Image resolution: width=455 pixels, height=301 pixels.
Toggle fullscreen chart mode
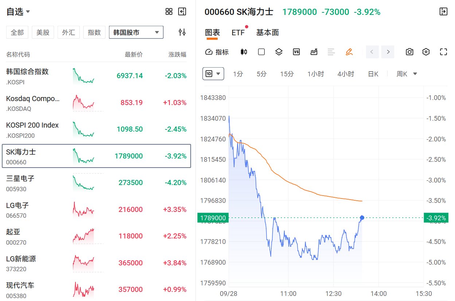tap(443, 52)
